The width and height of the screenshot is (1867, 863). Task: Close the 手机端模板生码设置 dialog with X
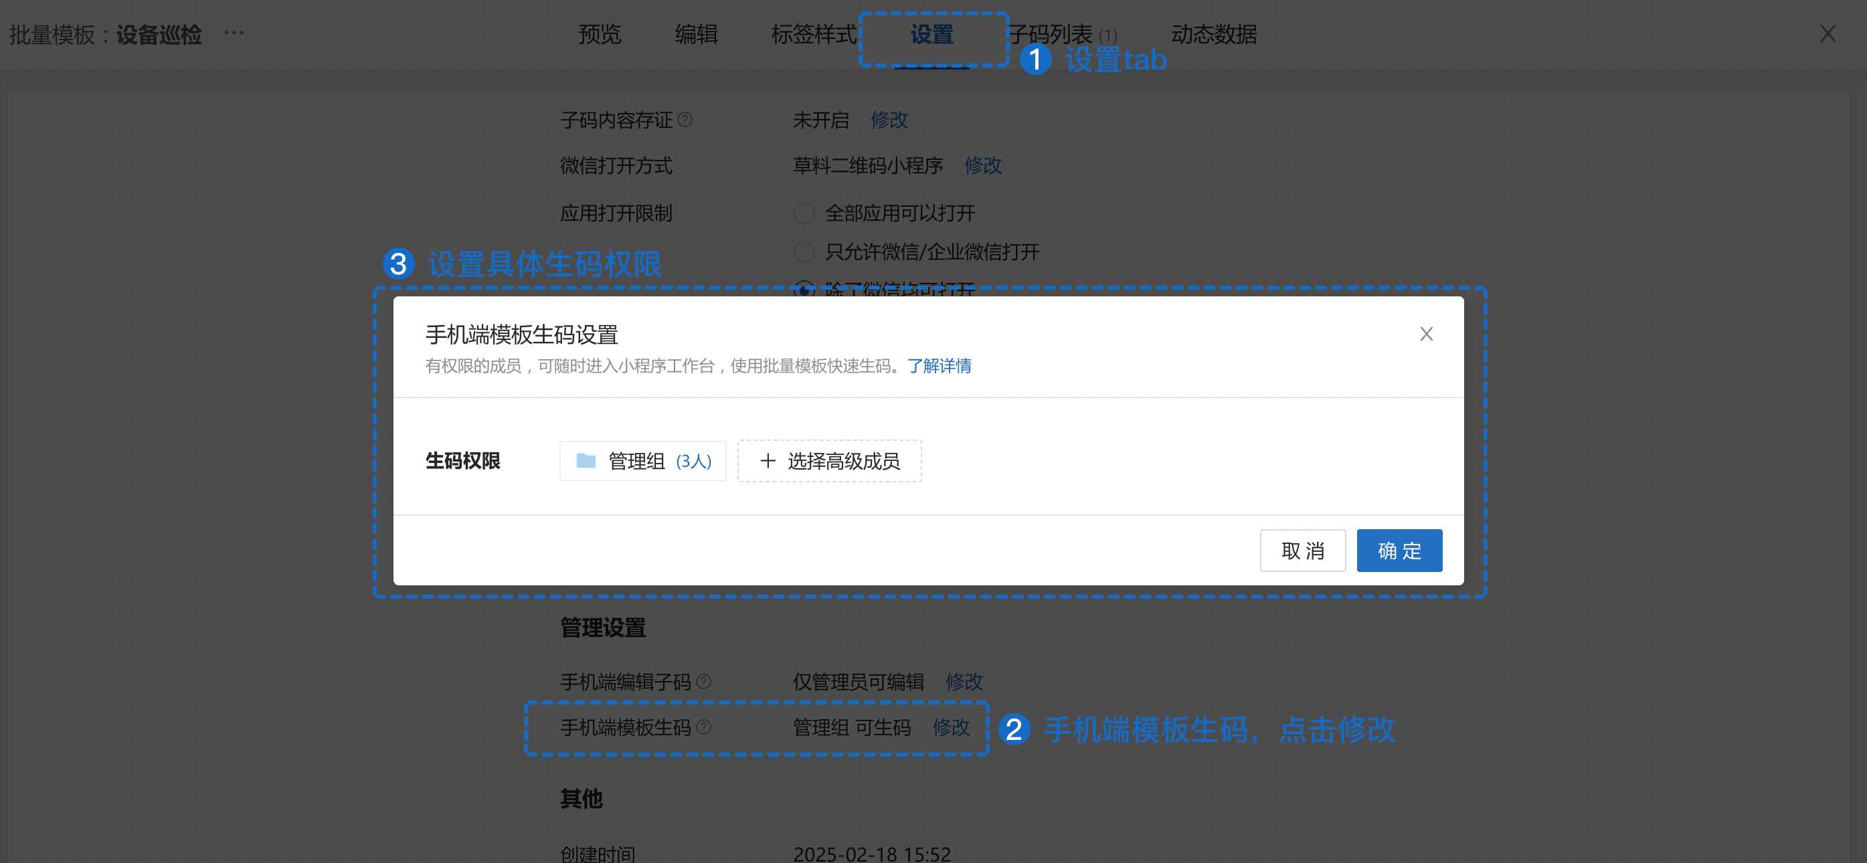point(1425,334)
